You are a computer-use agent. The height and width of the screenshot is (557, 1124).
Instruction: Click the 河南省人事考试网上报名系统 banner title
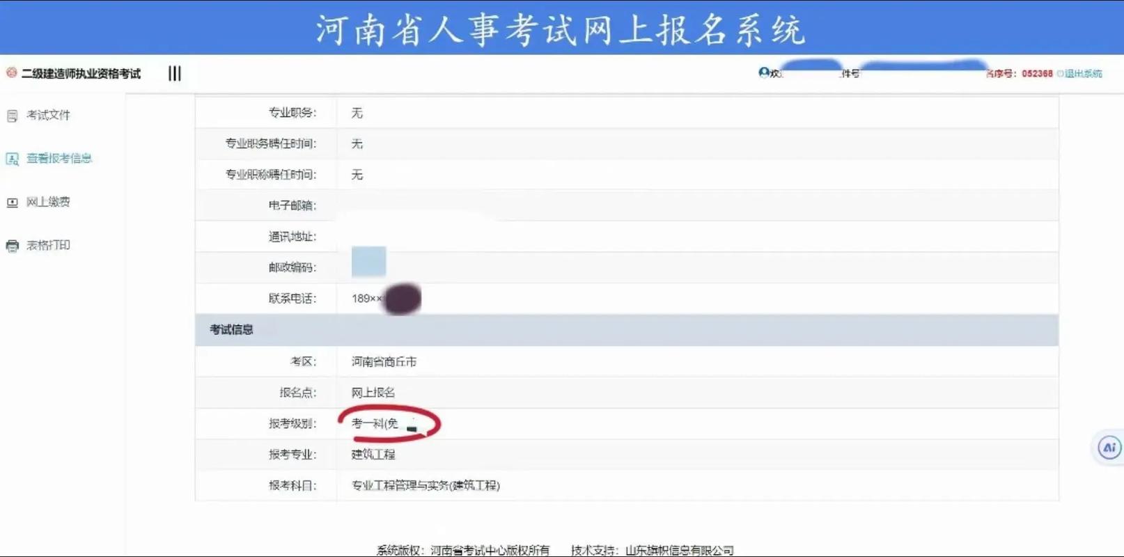click(x=561, y=29)
